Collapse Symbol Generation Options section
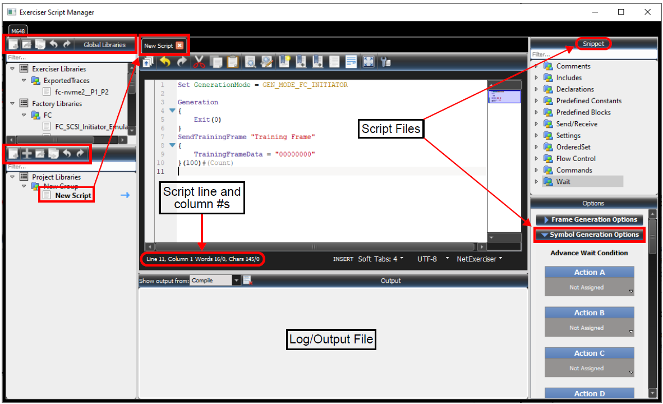 (590, 235)
